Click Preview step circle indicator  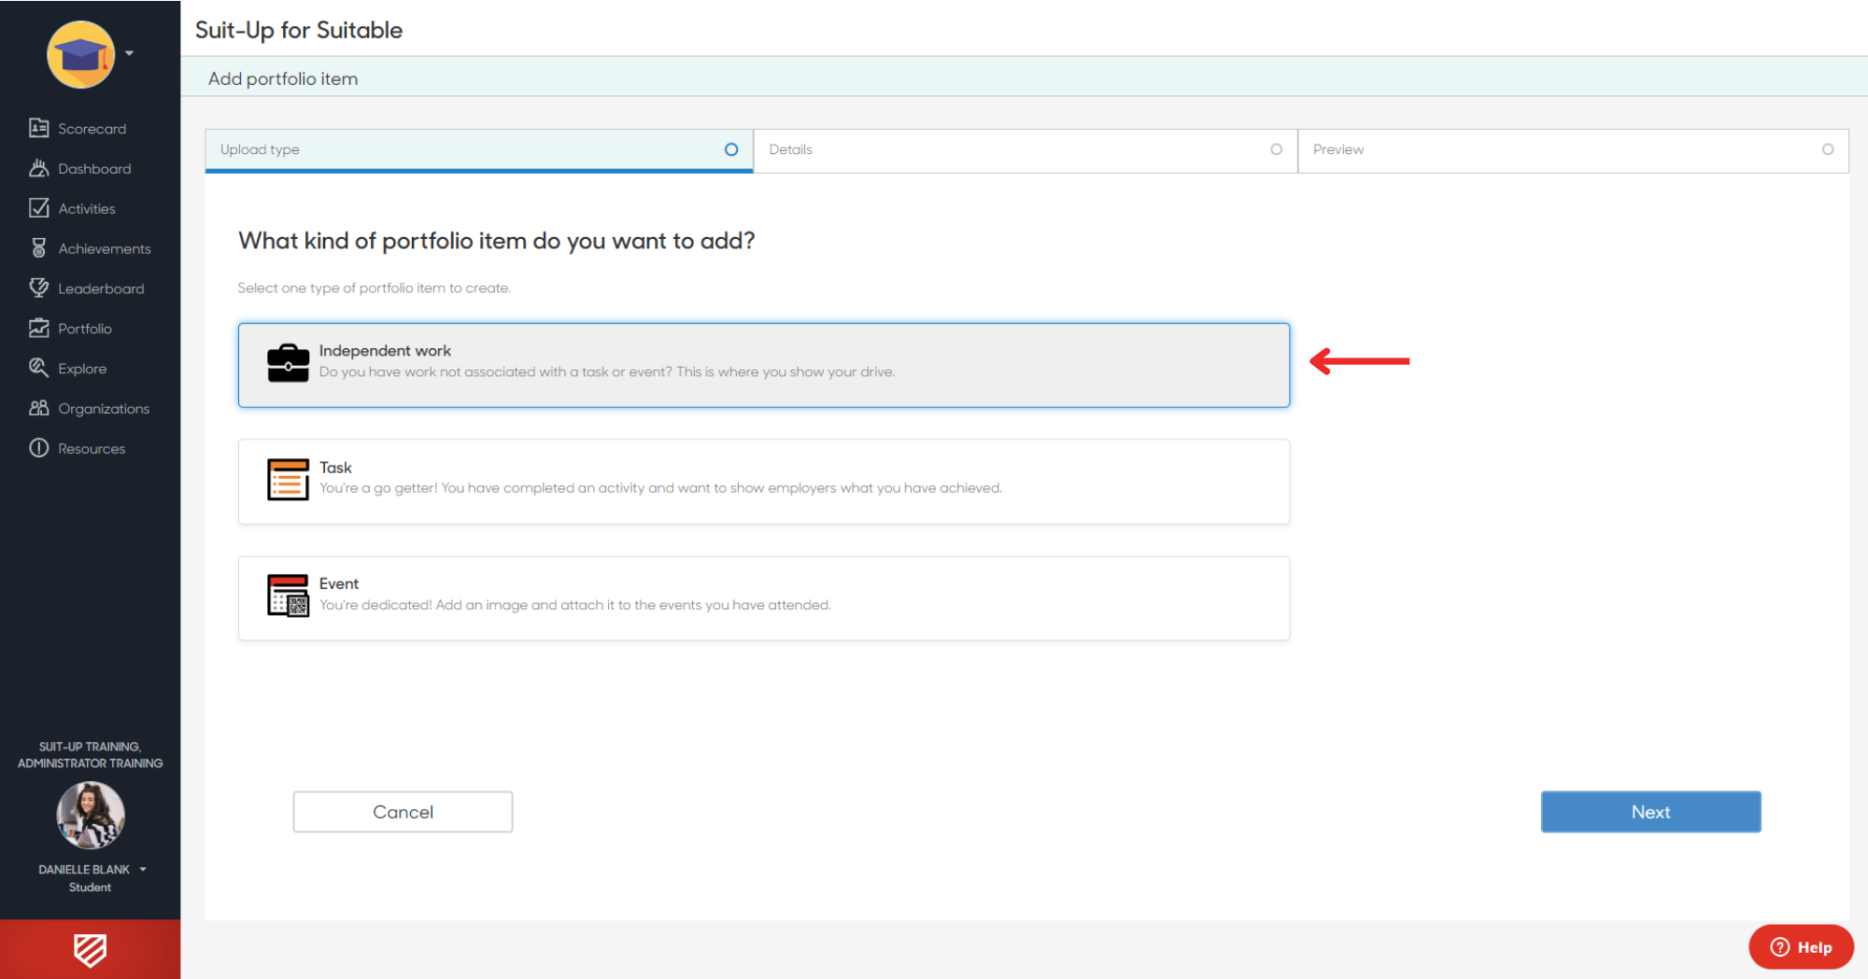pyautogui.click(x=1828, y=149)
